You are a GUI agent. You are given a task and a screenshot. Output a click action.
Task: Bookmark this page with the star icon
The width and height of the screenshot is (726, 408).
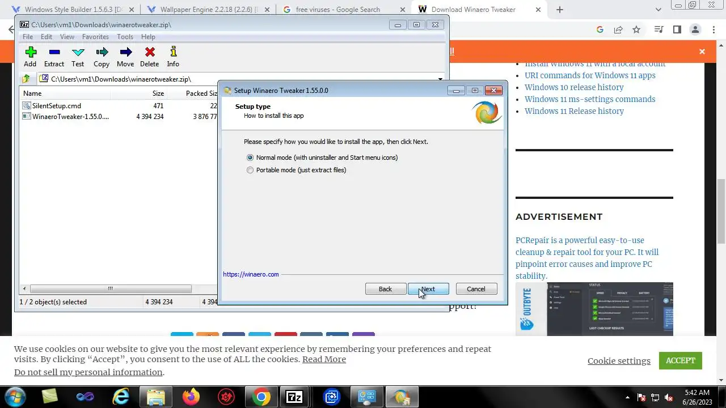636,29
